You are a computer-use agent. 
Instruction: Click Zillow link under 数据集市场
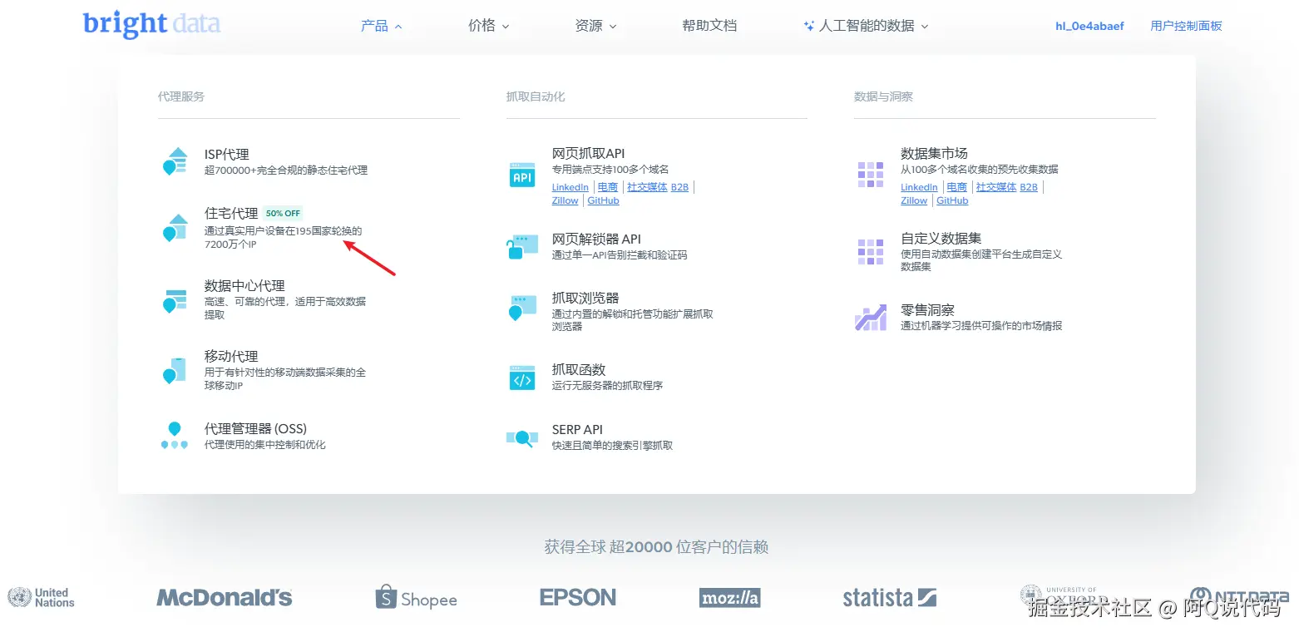point(914,200)
